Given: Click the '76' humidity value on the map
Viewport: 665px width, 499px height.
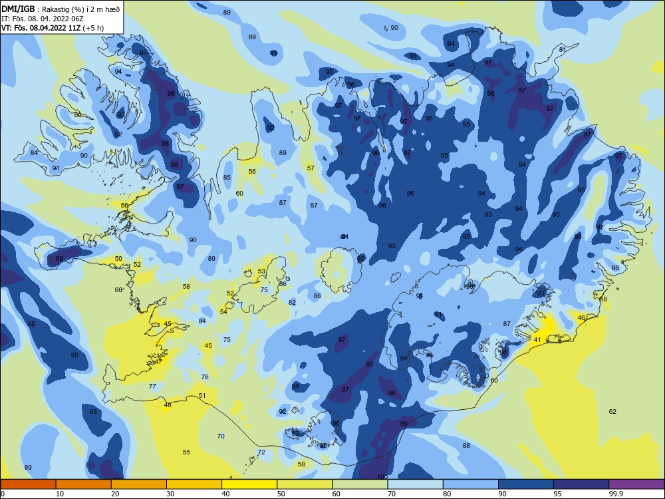Looking at the screenshot, I should tap(205, 377).
